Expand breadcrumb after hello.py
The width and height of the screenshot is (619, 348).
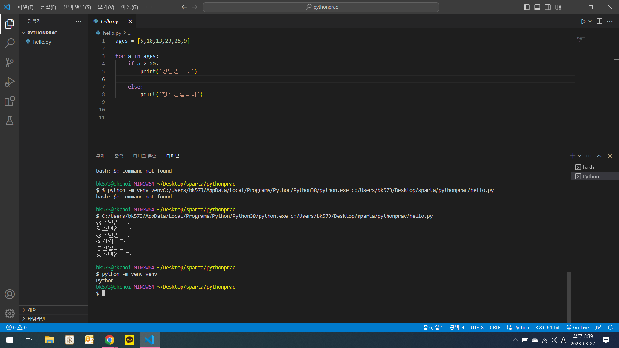[x=130, y=33]
